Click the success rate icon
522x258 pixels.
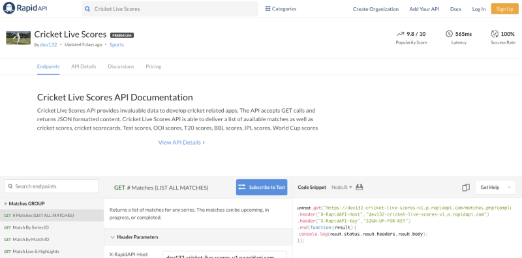[x=495, y=34]
